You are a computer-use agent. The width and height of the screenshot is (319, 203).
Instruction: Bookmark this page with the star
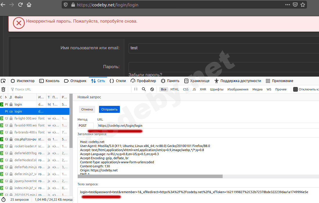(x=303, y=5)
